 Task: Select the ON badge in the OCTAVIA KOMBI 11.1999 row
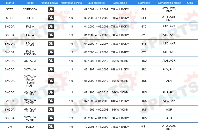51,110
